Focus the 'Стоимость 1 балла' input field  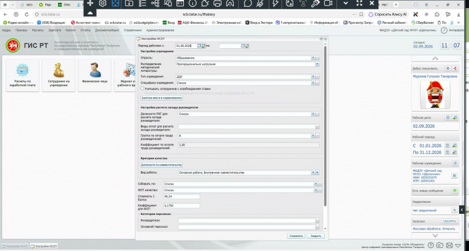point(181,196)
